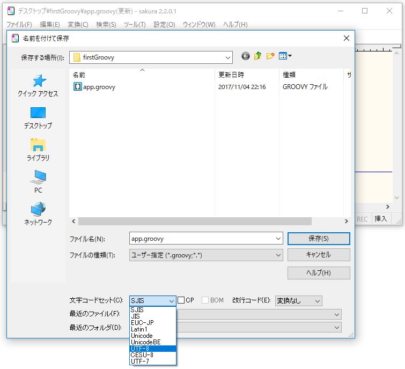Click the sakura icon in the save dialog title bar

(x=15, y=38)
